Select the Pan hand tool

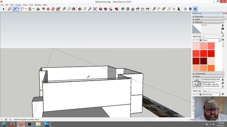coord(85,9)
